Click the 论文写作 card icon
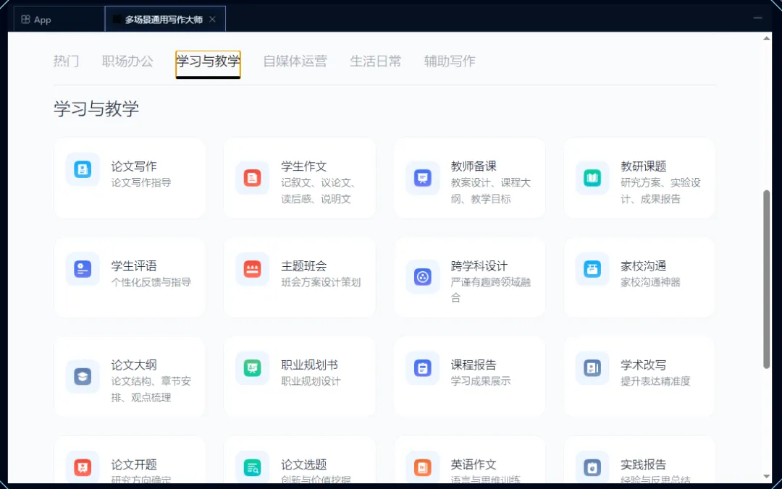The width and height of the screenshot is (782, 489). click(83, 169)
